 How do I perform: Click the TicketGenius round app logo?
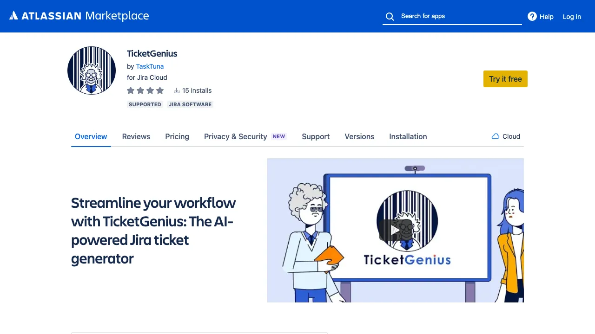click(92, 71)
